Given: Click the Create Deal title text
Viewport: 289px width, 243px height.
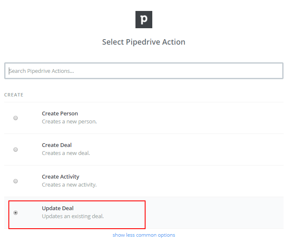Looking at the screenshot, I should pos(57,145).
